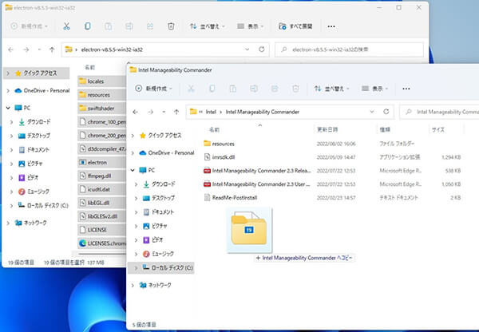
Task: Click Copy icon in electron window toolbar
Action: click(x=87, y=26)
